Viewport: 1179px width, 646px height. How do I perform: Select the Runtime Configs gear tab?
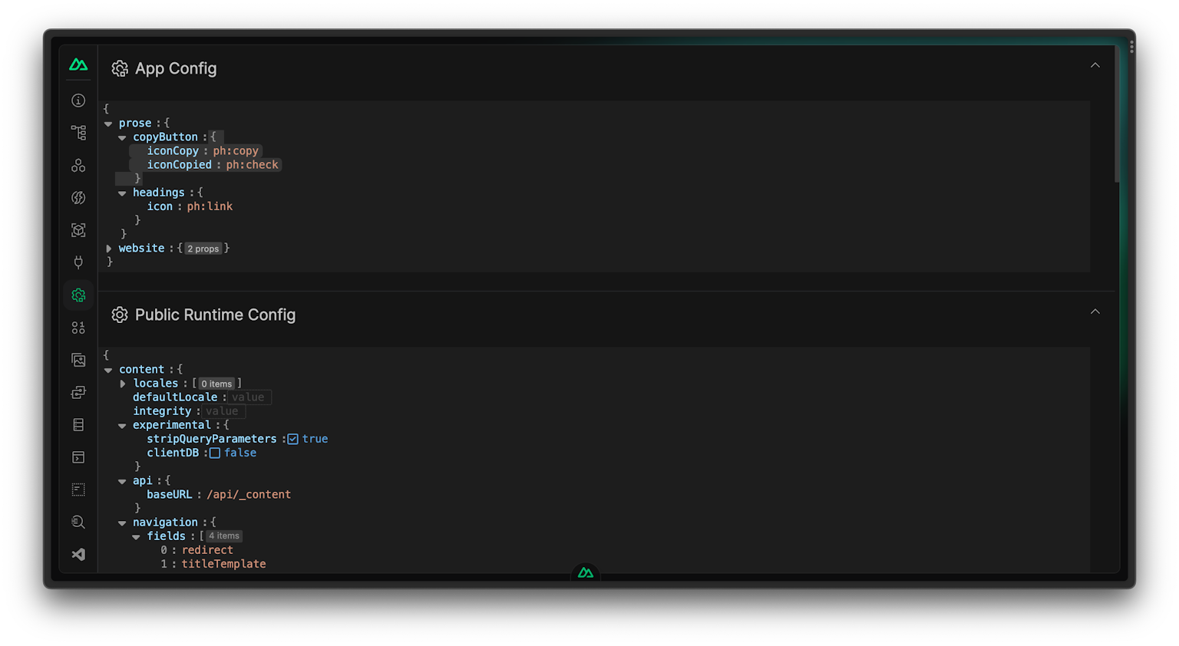pyautogui.click(x=78, y=295)
